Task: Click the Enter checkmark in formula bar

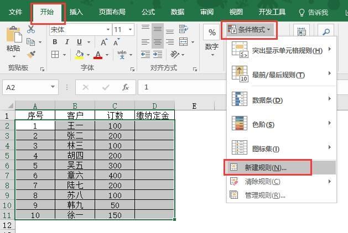Action: (x=106, y=87)
